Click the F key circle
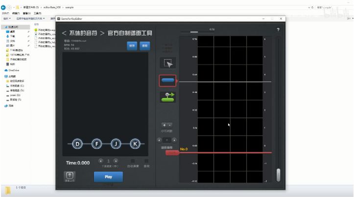The height and width of the screenshot is (197, 354). [96, 144]
